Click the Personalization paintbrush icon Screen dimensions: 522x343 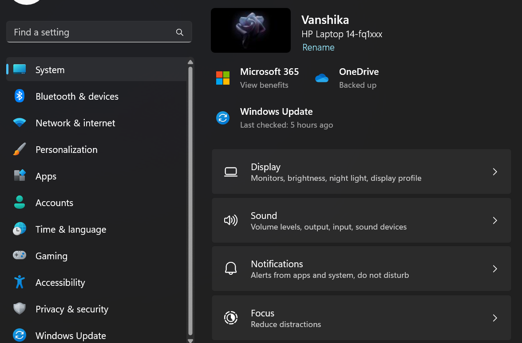pyautogui.click(x=20, y=149)
